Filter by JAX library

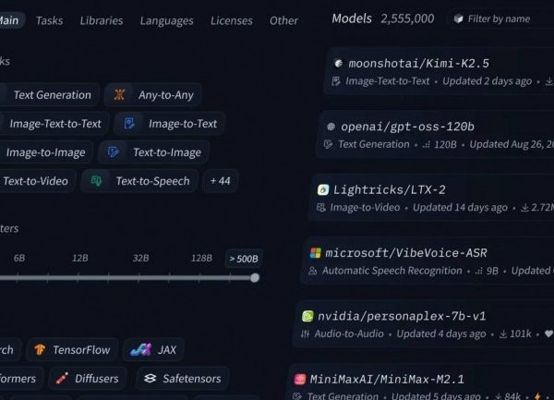click(153, 350)
